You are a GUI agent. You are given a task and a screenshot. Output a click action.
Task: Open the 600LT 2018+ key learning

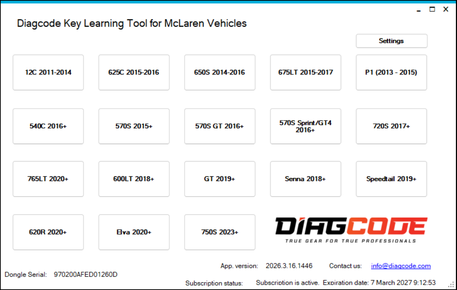click(134, 178)
